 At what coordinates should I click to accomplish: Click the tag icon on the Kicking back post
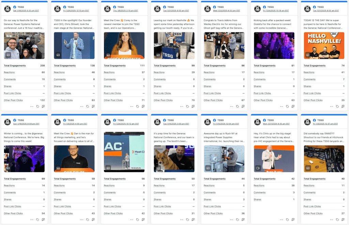click(287, 106)
